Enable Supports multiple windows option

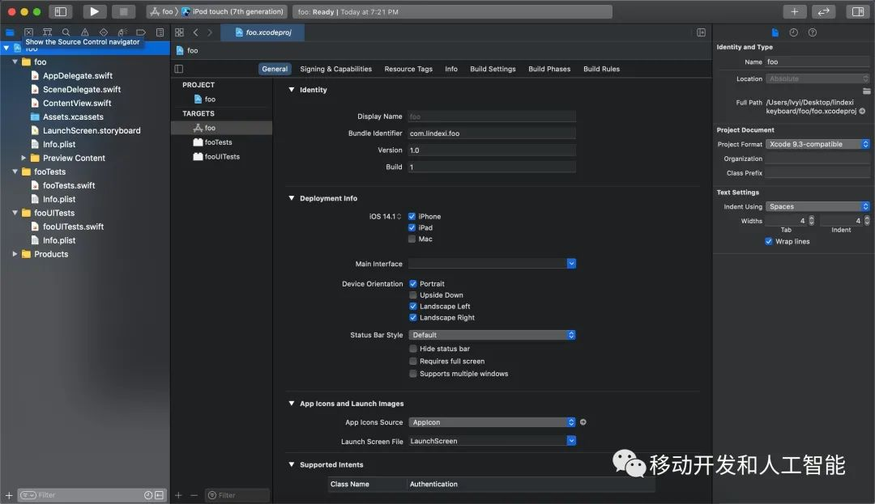[413, 373]
